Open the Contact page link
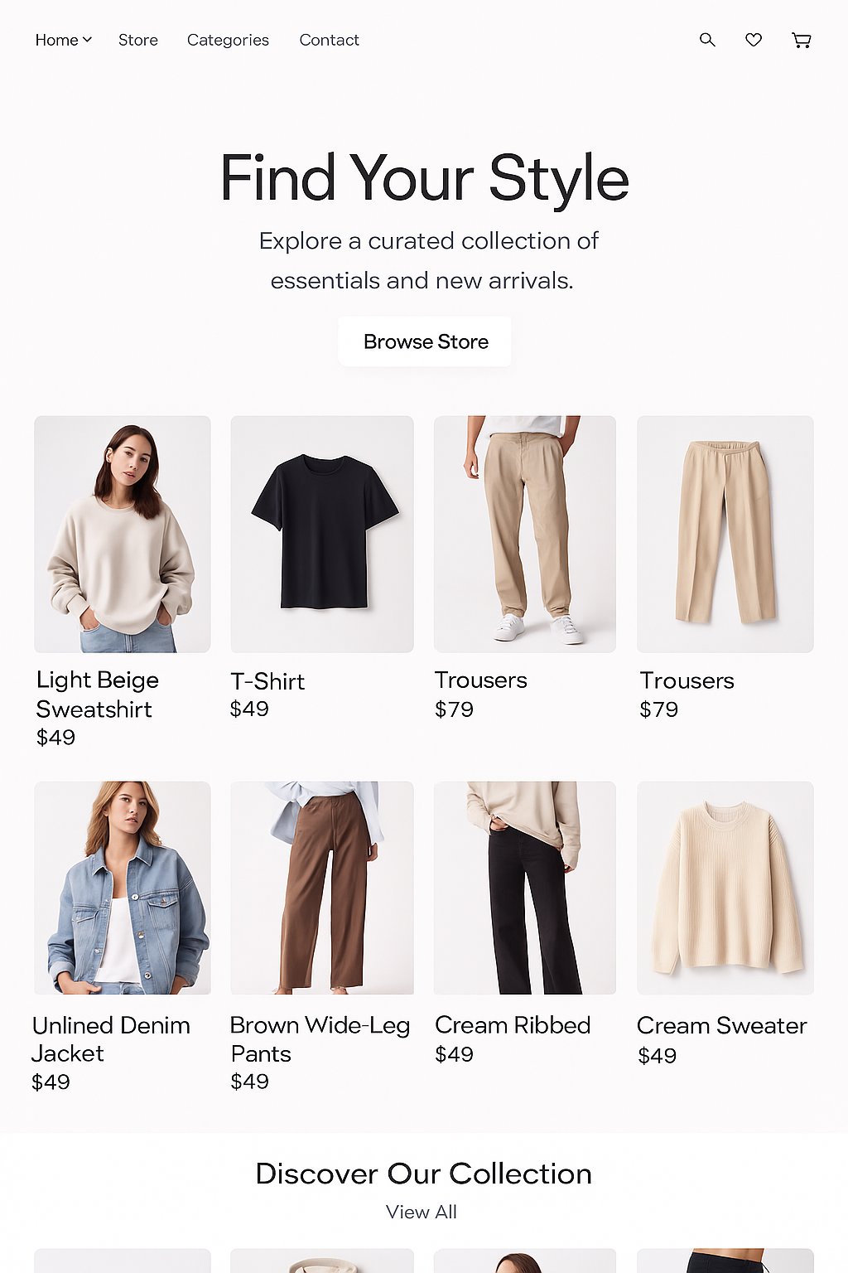This screenshot has width=848, height=1273. [329, 40]
